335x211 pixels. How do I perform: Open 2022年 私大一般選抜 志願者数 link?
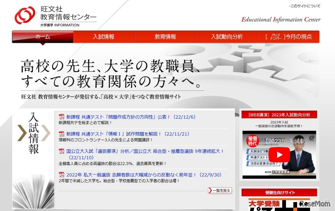[144, 175]
